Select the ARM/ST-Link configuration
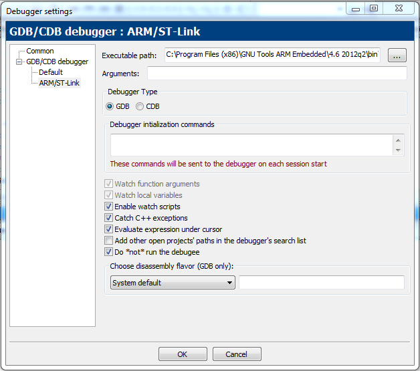This screenshot has width=420, height=371. (x=60, y=83)
